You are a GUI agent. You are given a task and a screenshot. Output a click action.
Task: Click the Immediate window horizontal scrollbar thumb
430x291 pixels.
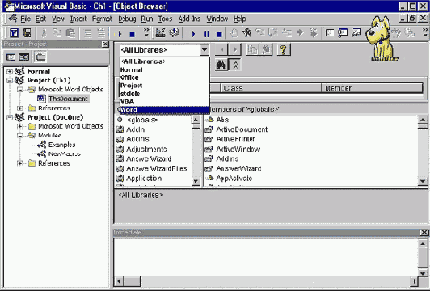(133, 281)
